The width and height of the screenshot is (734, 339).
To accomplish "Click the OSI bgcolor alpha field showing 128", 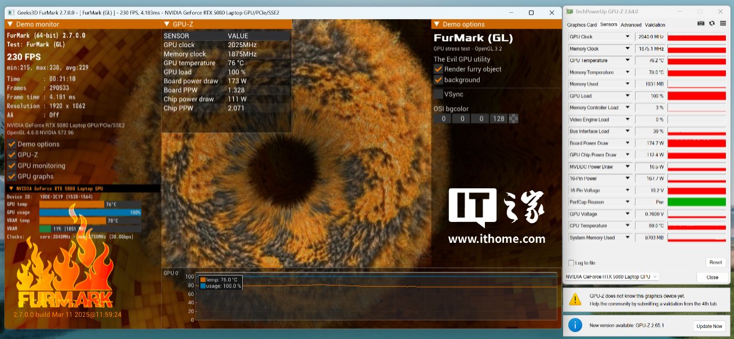I will pos(499,119).
